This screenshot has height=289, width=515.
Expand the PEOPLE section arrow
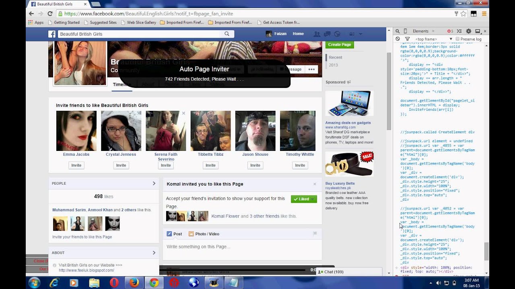[x=154, y=183]
